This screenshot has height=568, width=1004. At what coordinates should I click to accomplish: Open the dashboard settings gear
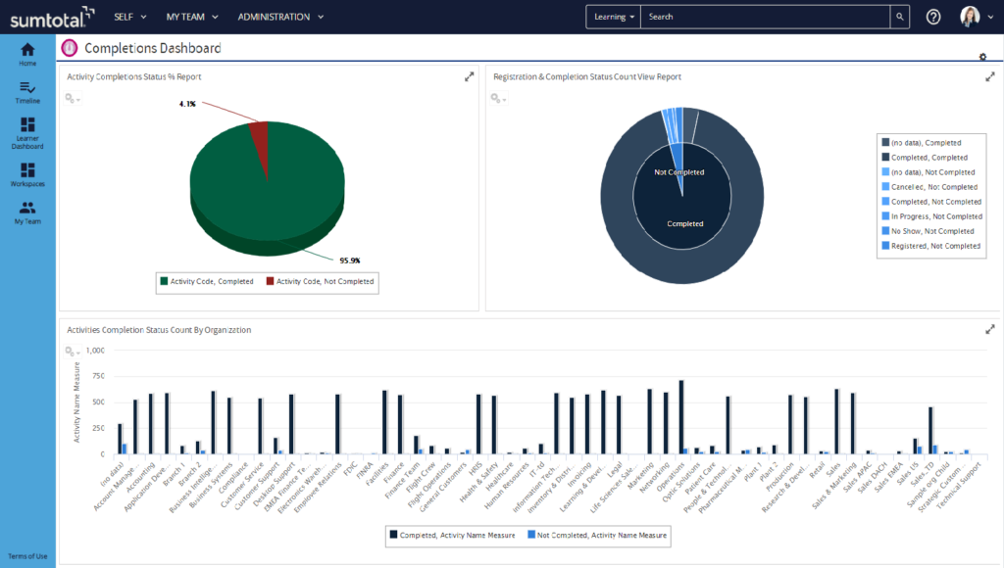pyautogui.click(x=982, y=57)
